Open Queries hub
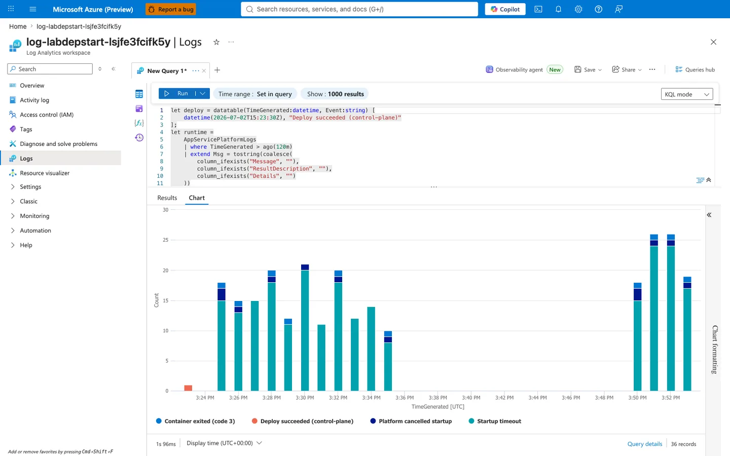Screen dimensions: 730x456 (695, 70)
